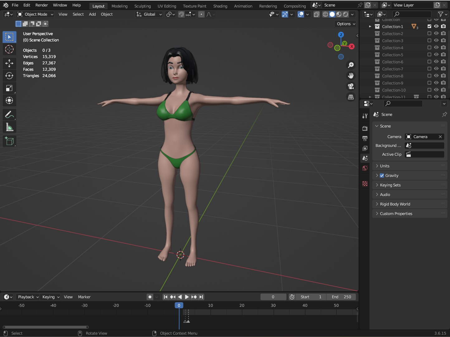Hide Collection-6 with its eye icon
450x337 pixels.
pos(436,62)
